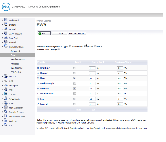The image size is (166, 142).
Task: Click the High guaranteed percent field
Action: (x=92, y=78)
